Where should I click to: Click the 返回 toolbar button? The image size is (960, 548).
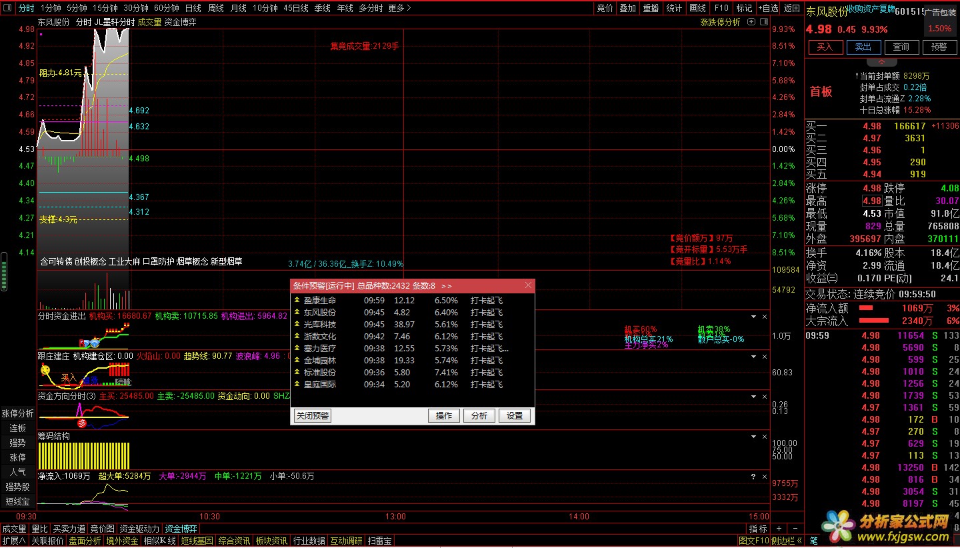791,8
